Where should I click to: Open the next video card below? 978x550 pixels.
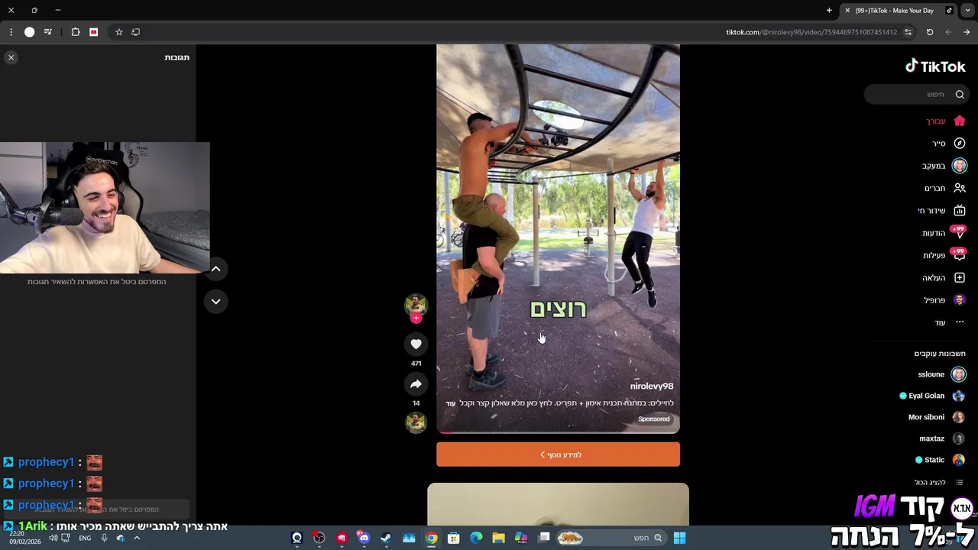558,504
